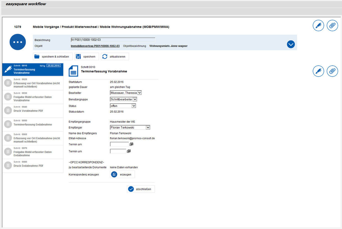Open the Status dropdown showing offen

click(x=123, y=106)
